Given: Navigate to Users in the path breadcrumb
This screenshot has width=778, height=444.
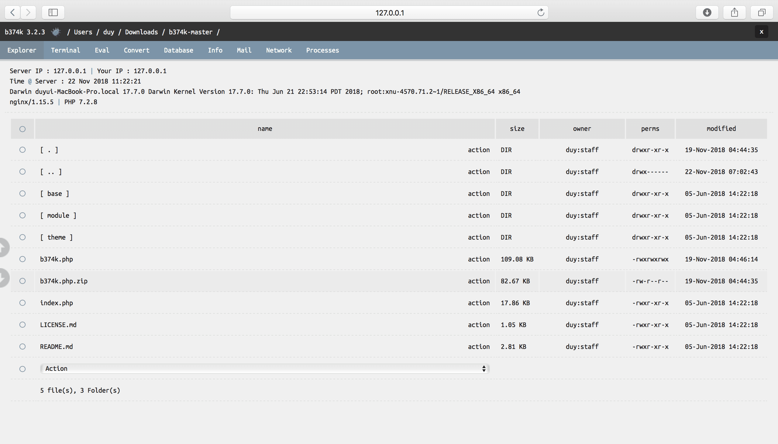Looking at the screenshot, I should coord(83,32).
